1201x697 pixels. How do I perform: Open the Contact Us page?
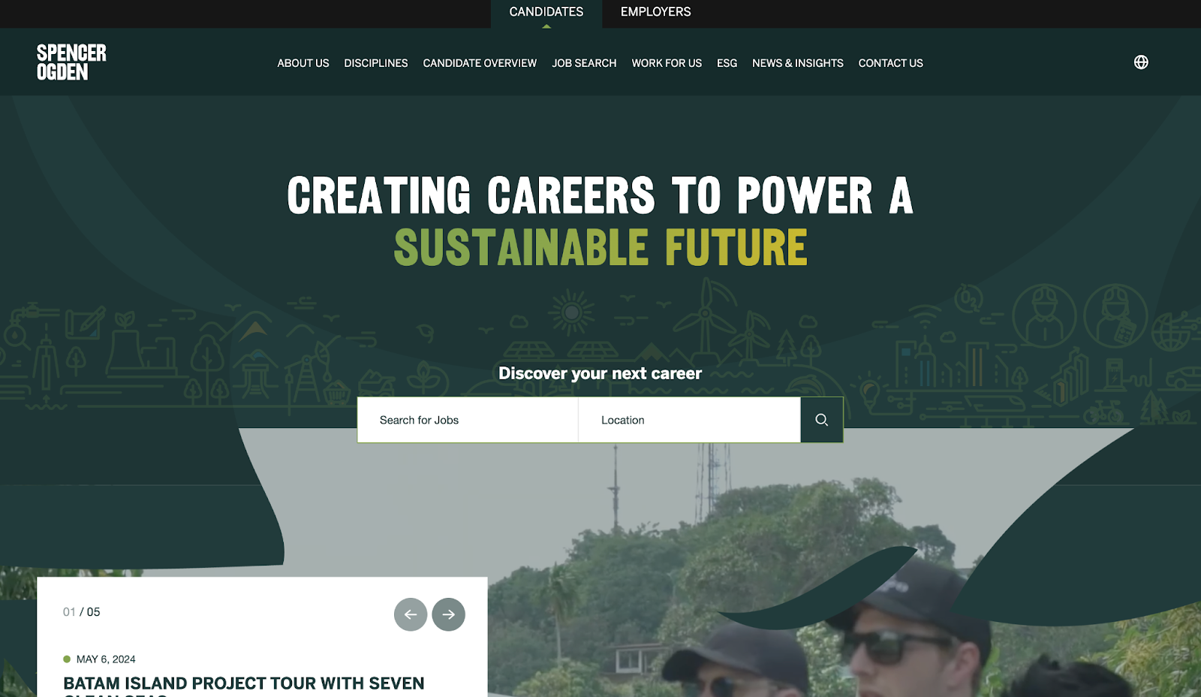(x=891, y=63)
